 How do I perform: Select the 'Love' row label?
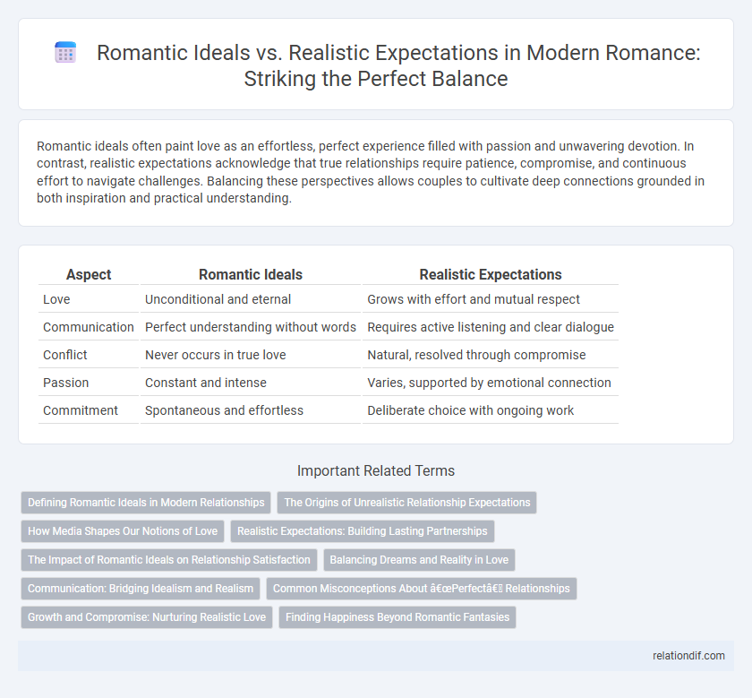[56, 299]
